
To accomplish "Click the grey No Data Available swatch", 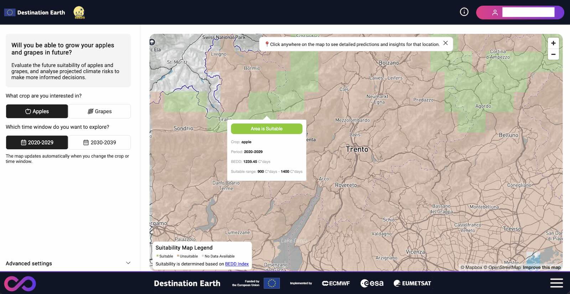I will click(203, 256).
